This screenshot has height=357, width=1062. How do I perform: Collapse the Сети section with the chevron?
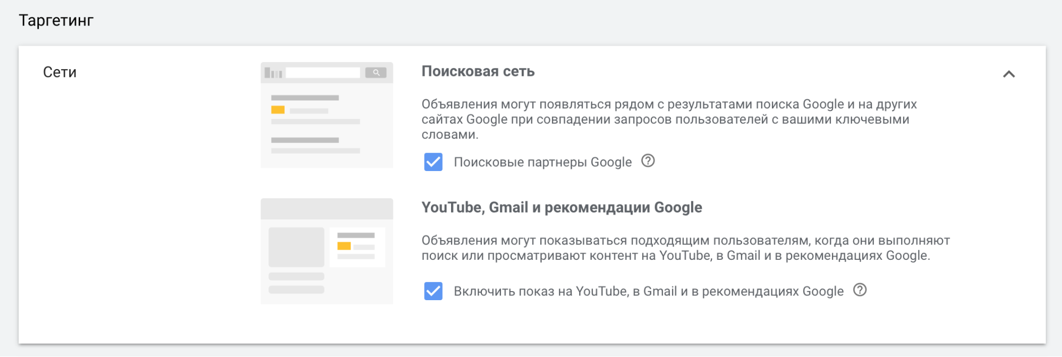pos(1008,74)
